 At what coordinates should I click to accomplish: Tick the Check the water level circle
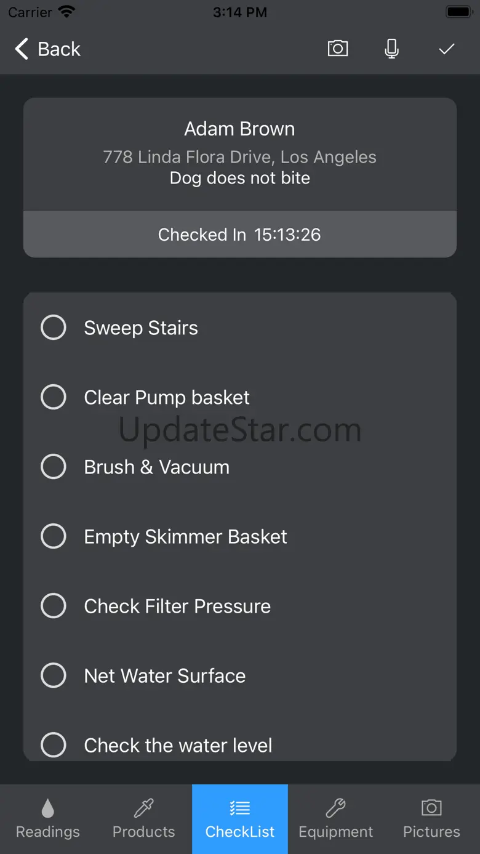point(54,745)
